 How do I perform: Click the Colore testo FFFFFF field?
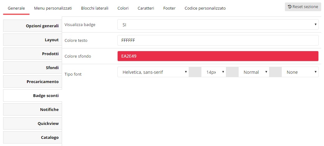[x=218, y=40]
